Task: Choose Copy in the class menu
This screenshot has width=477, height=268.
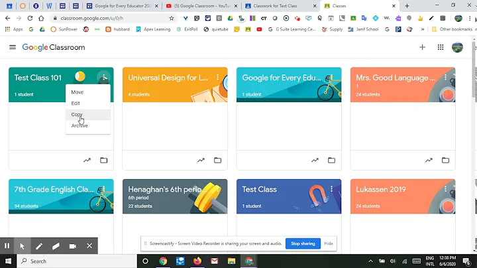Action: click(x=88, y=115)
